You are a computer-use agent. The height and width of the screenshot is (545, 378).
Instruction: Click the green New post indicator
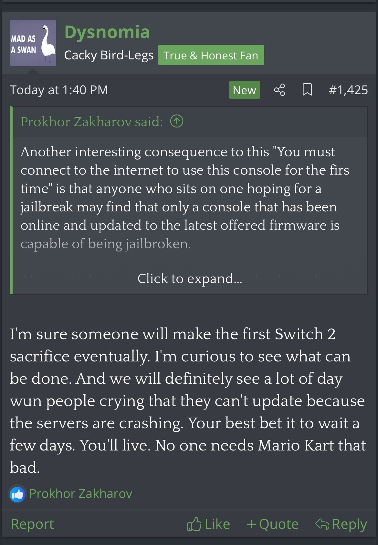[x=245, y=90]
